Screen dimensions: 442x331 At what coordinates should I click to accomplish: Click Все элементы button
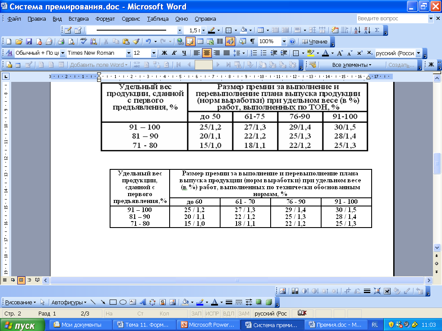click(x=351, y=65)
